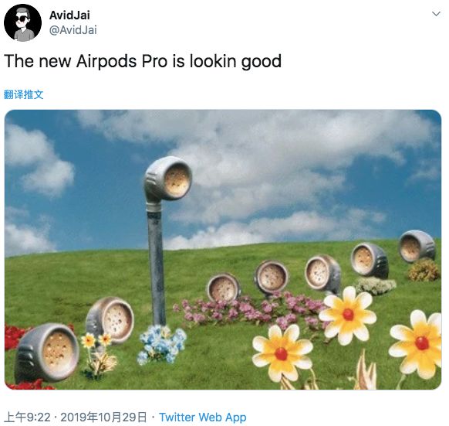Click the yellow flower in bottom-right corner
The height and width of the screenshot is (426, 449).
(418, 345)
